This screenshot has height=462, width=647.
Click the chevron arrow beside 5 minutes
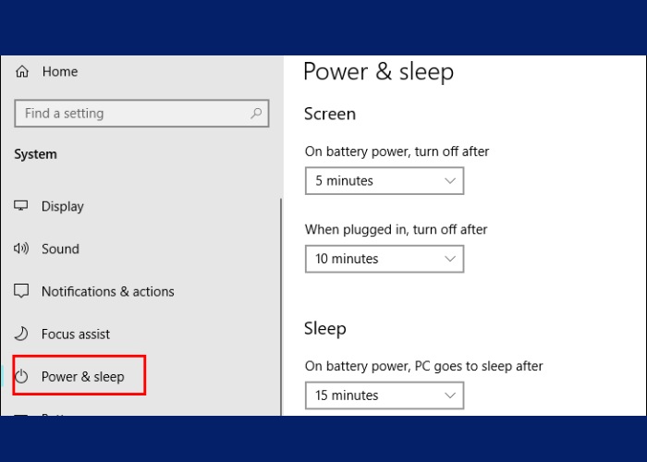tap(451, 181)
